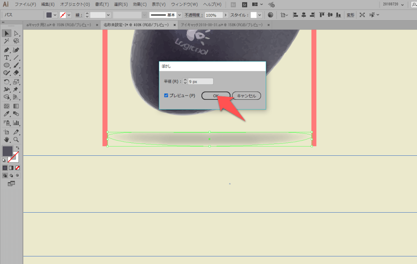This screenshot has height=264, width=417.
Task: Open the Change Screen Mode button
Action: click(11, 184)
